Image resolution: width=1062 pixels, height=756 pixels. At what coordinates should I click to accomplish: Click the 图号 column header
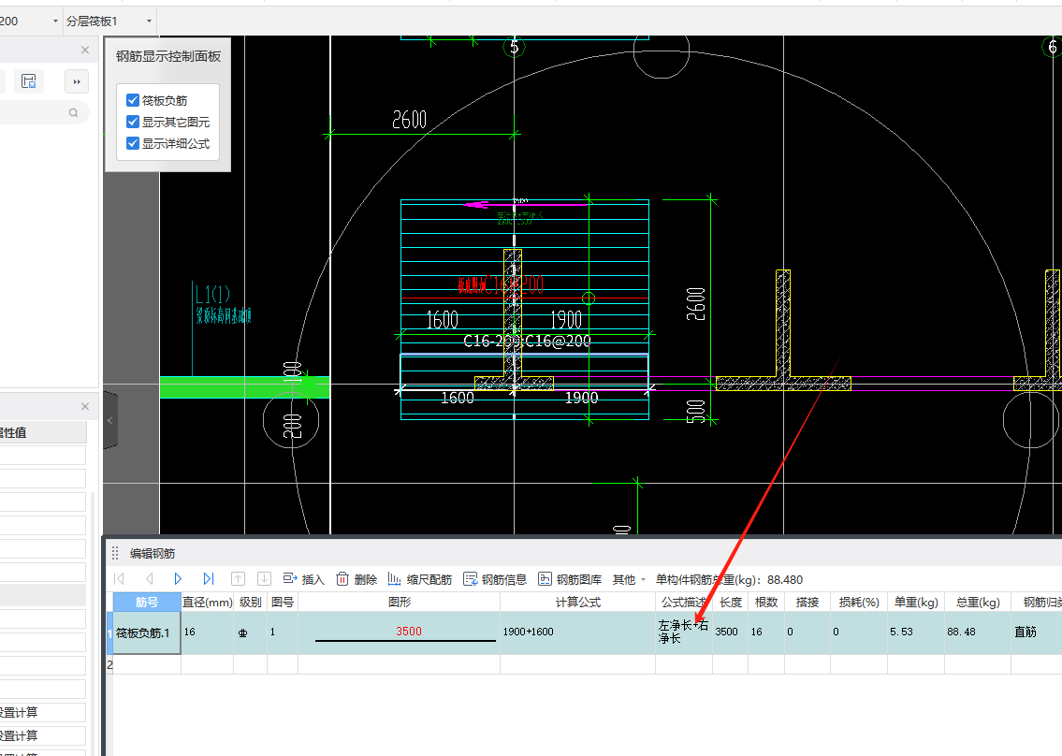283,602
